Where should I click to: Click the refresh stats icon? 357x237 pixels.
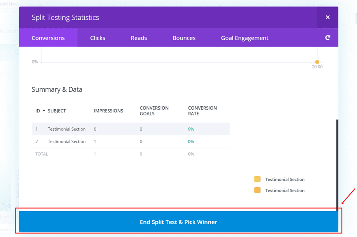coord(327,38)
